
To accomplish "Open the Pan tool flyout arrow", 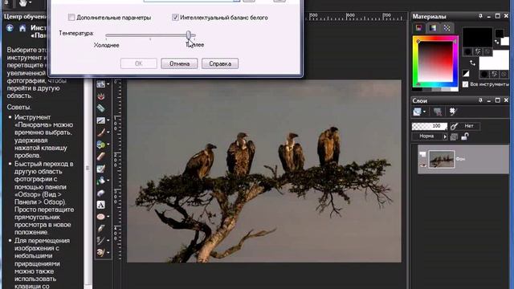I will pos(31,3).
